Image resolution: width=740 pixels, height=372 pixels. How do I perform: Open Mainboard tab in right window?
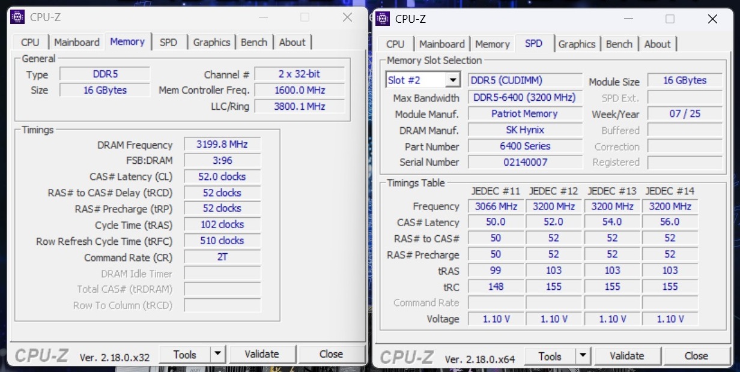pyautogui.click(x=441, y=44)
